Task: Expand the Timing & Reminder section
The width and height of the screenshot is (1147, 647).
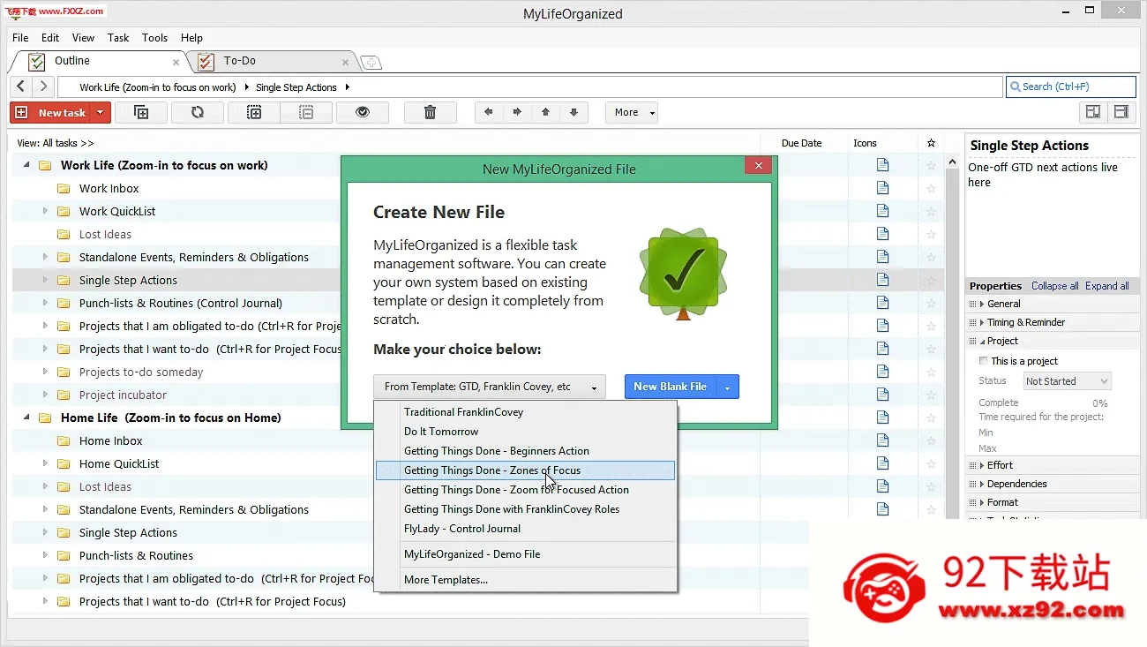Action: coord(1025,322)
